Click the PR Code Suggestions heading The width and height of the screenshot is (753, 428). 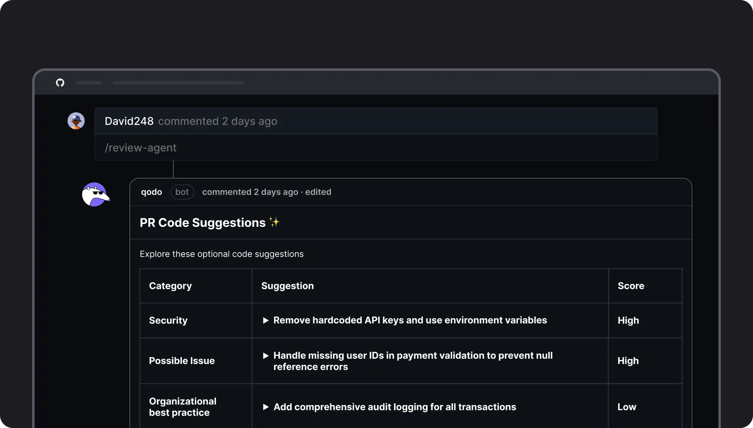click(x=202, y=222)
